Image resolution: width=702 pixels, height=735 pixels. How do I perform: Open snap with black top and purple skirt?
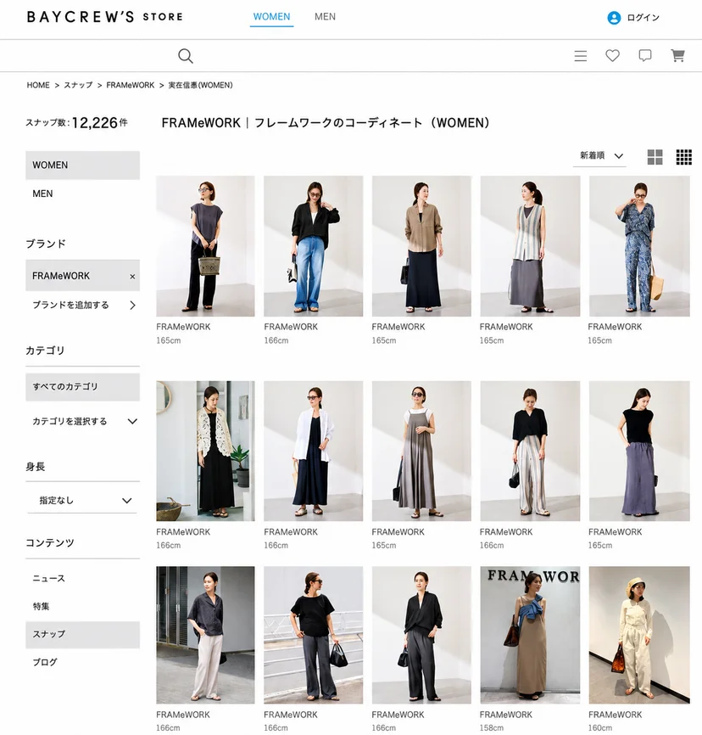pyautogui.click(x=639, y=451)
